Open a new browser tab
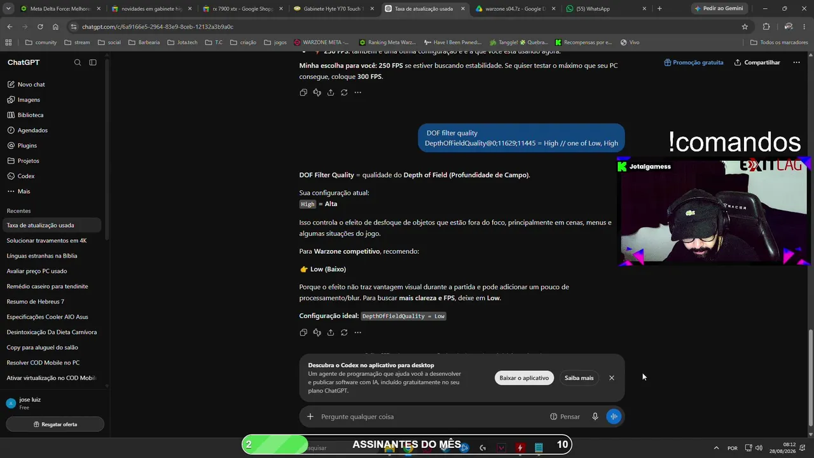 [x=659, y=9]
